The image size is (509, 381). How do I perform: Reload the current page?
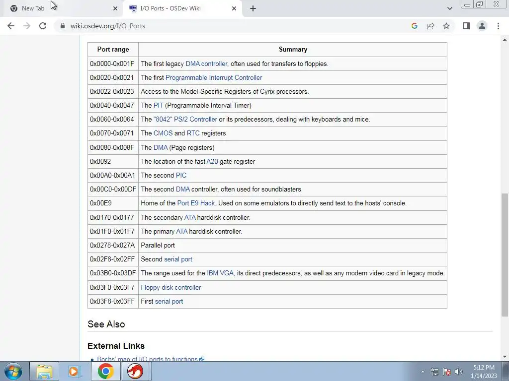[43, 26]
